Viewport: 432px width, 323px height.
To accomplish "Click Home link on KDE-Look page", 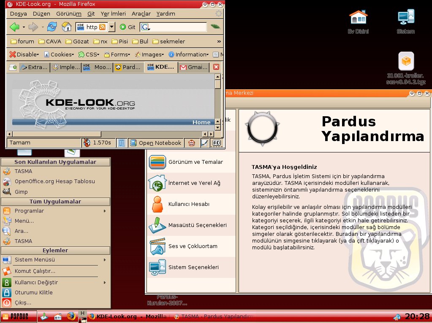I will tap(201, 122).
